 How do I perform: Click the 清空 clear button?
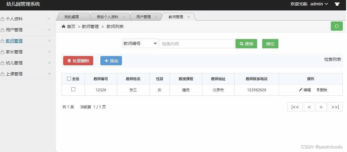coord(270,44)
